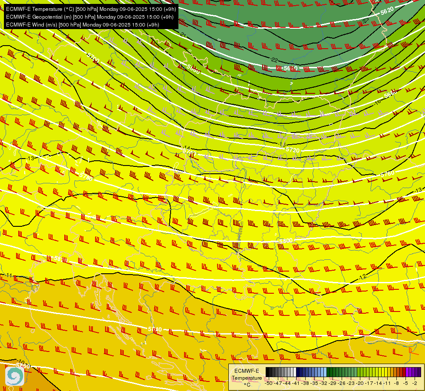Click the 5860 contour label beside the logo

(x=23, y=366)
